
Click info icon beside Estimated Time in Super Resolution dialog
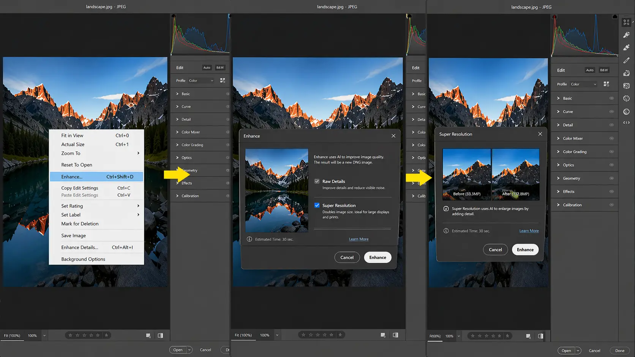click(446, 231)
